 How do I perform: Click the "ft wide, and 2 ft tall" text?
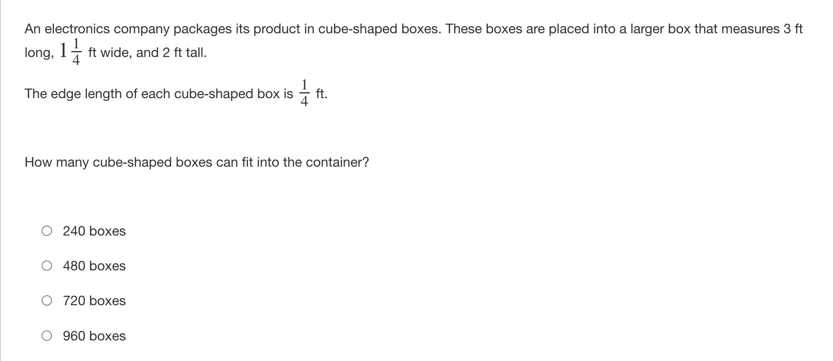147,52
